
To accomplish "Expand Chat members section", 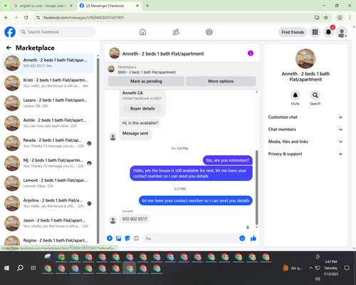I will click(x=305, y=130).
